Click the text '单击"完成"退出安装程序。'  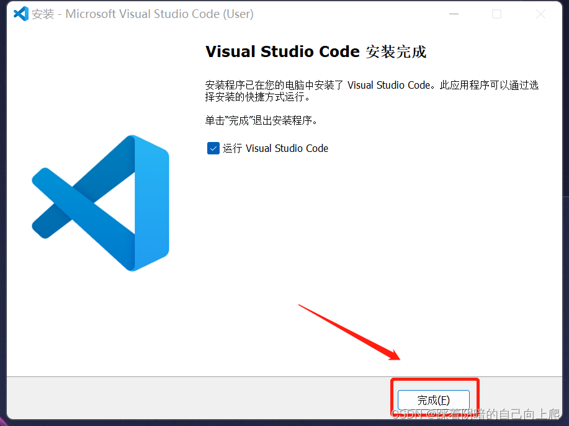pos(261,120)
